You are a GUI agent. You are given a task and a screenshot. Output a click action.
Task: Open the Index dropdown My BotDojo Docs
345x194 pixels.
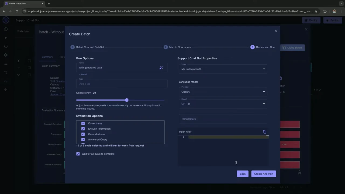(223, 69)
